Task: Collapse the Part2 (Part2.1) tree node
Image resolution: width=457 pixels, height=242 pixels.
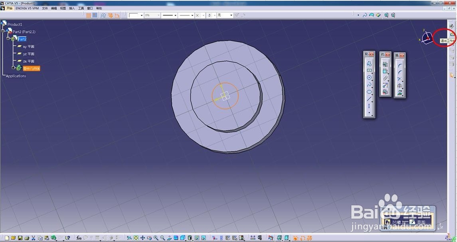Action: [x=3, y=30]
